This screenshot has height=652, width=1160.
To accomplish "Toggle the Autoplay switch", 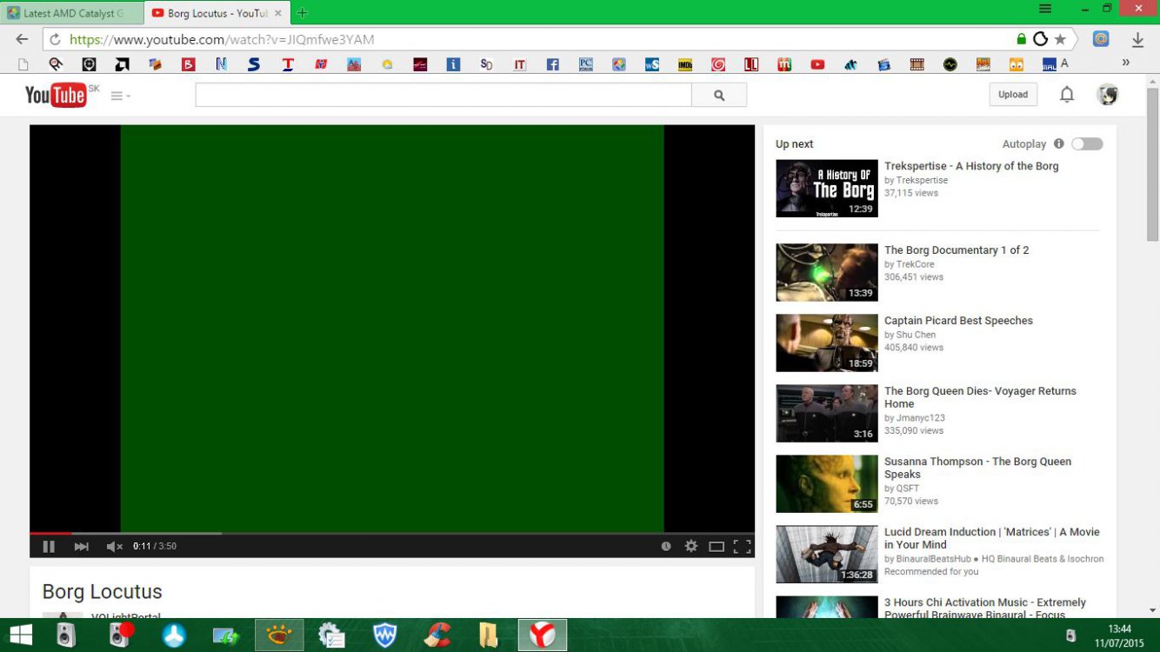I will click(x=1087, y=144).
